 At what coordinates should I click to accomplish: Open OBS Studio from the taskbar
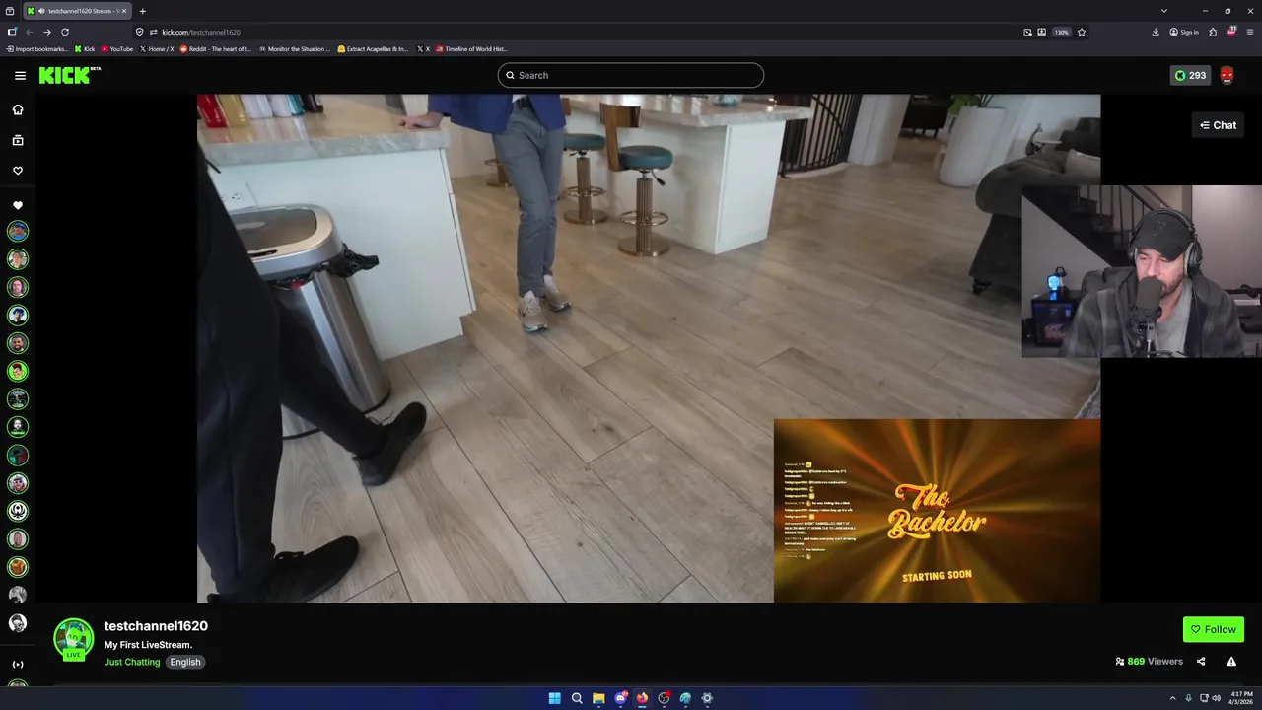[x=664, y=698]
